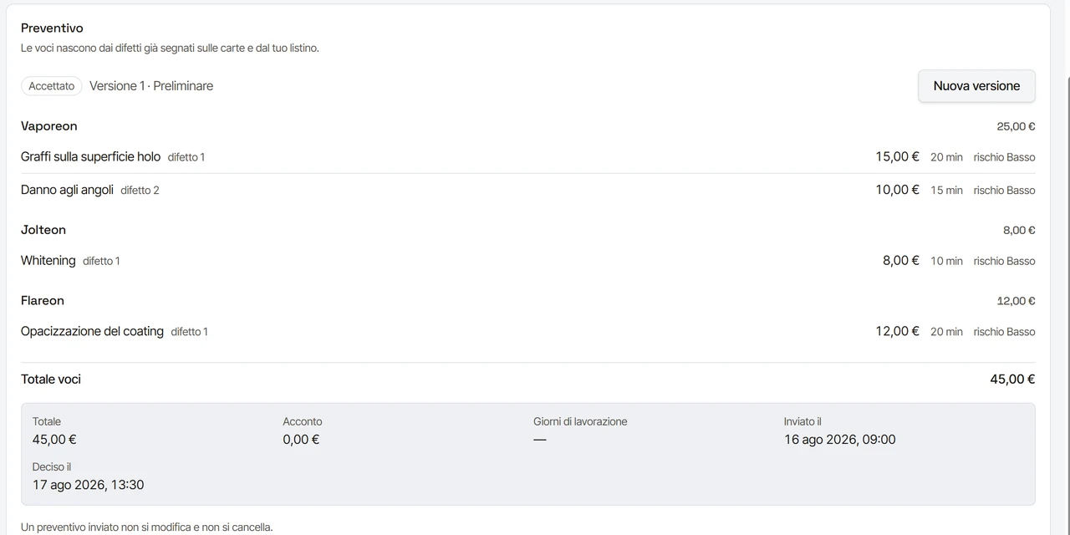
Task: Open the Opacizzazione del coating item
Action: pos(527,332)
